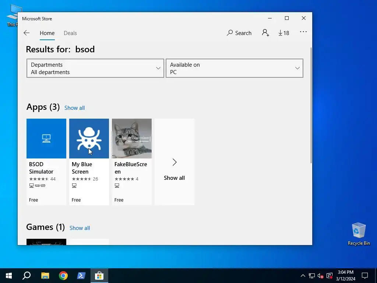This screenshot has width=377, height=283.
Task: Open the My Blue Screen bug icon tile
Action: (89, 139)
